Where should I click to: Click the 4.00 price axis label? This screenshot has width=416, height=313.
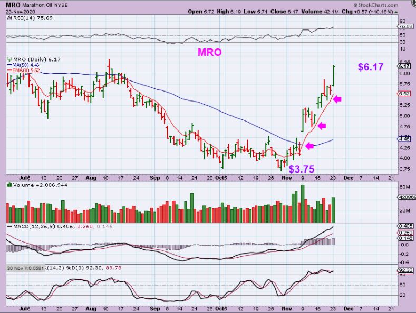click(404, 158)
